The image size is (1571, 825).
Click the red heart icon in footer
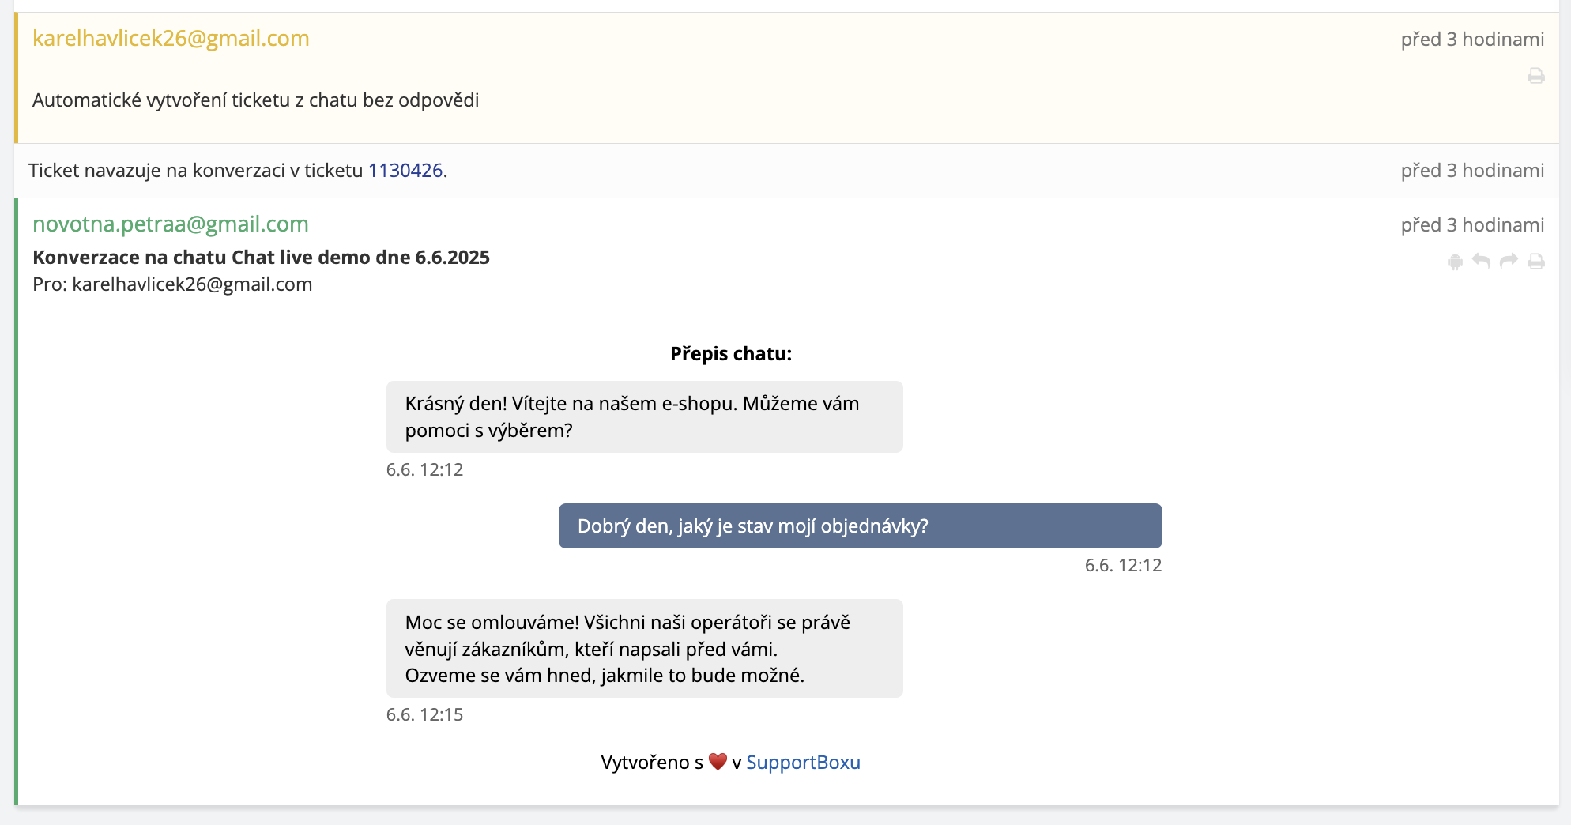coord(718,762)
